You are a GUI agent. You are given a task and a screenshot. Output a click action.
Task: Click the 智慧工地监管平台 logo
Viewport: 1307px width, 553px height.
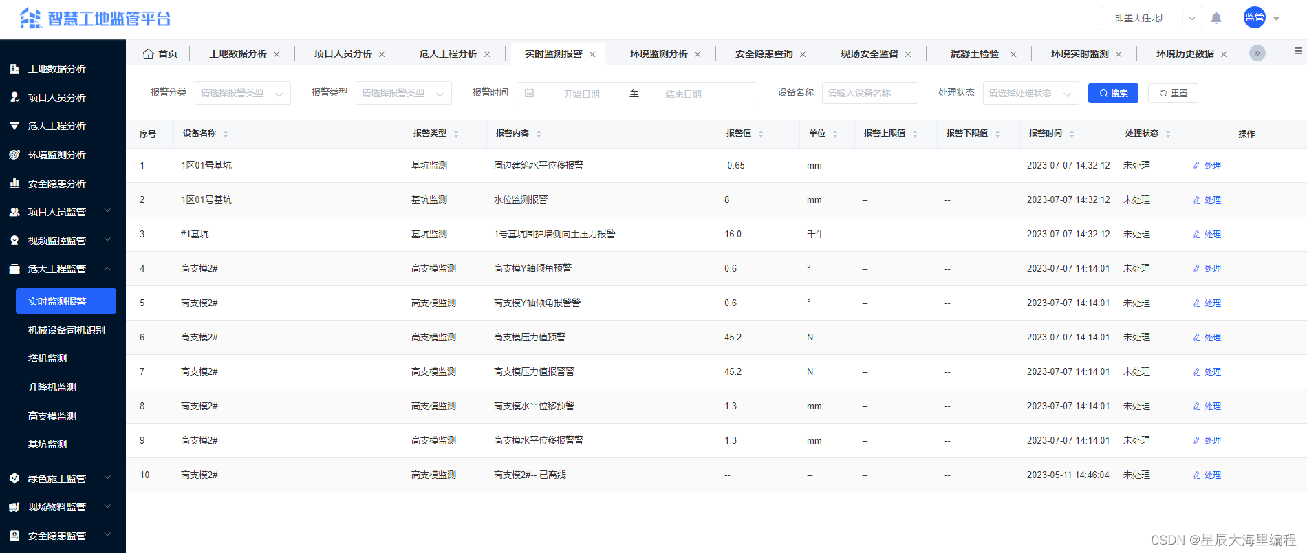(95, 19)
